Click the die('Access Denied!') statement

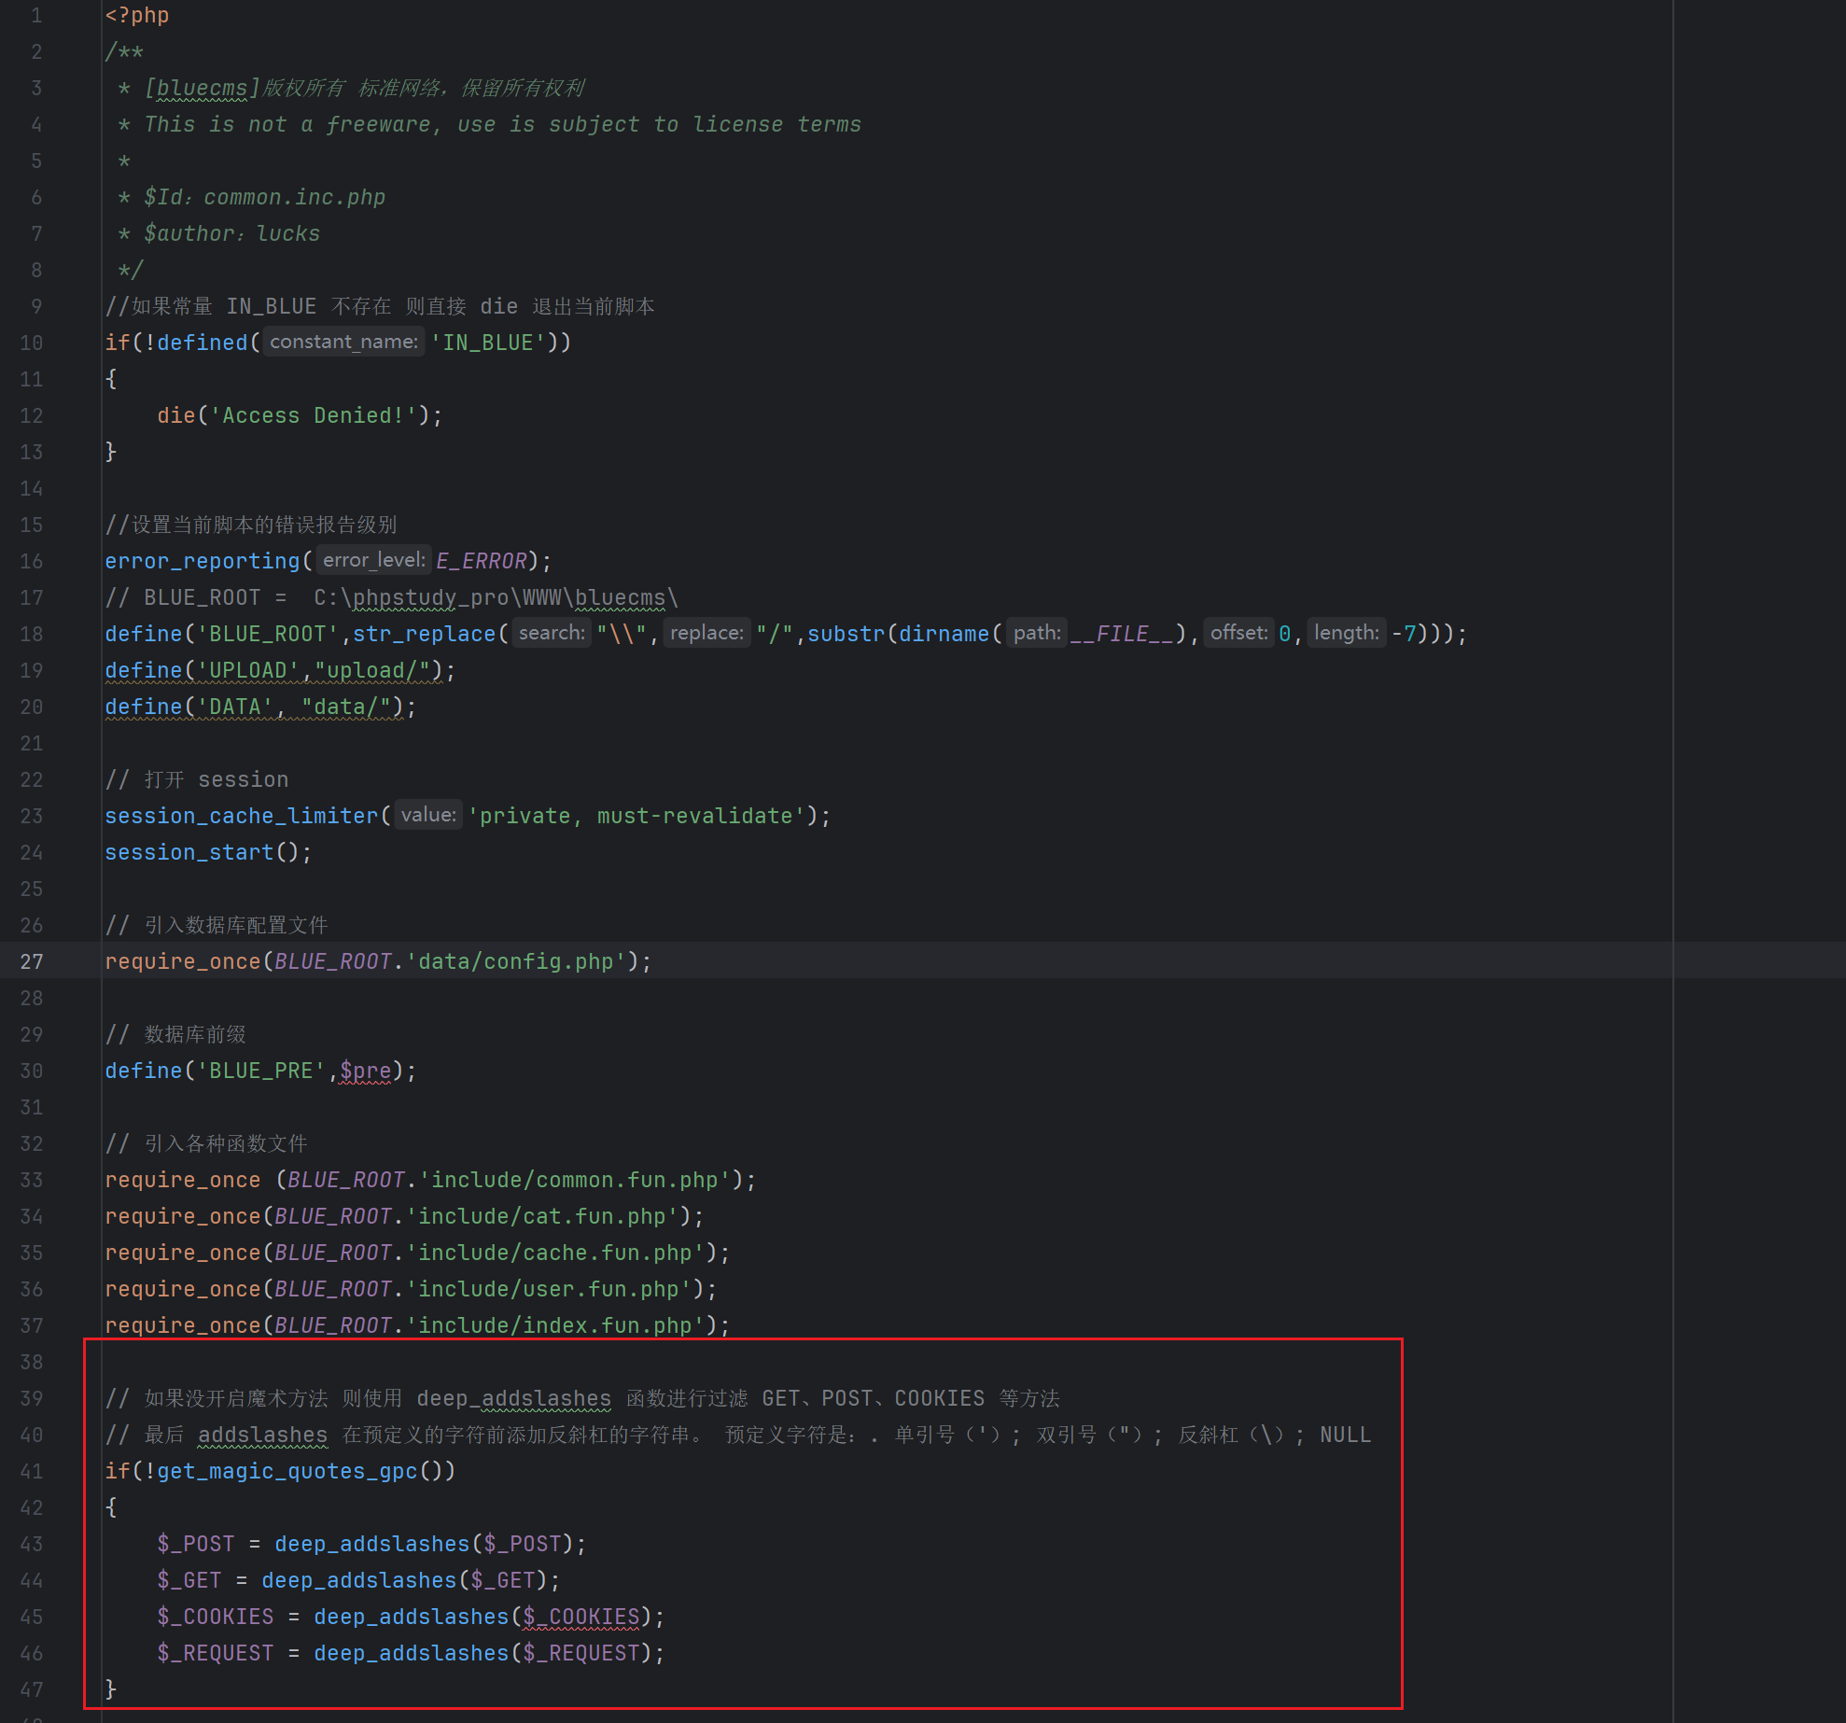300,415
